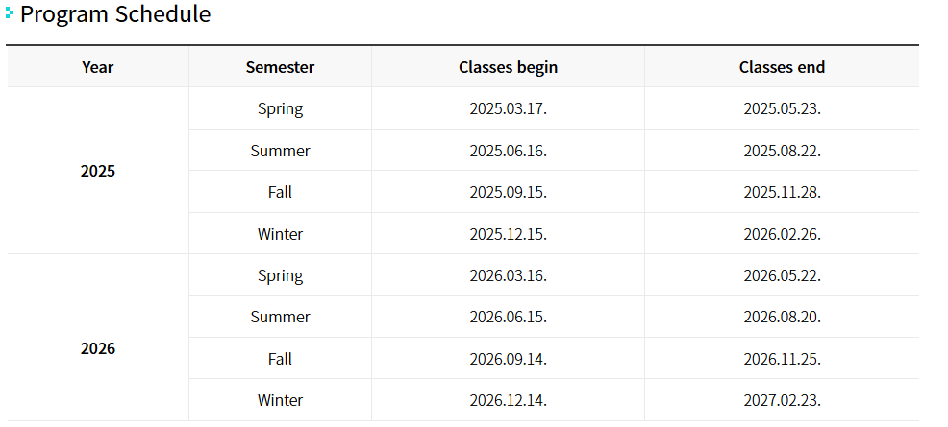Click the bullet icon before Program Schedule
The height and width of the screenshot is (427, 948).
[x=9, y=13]
